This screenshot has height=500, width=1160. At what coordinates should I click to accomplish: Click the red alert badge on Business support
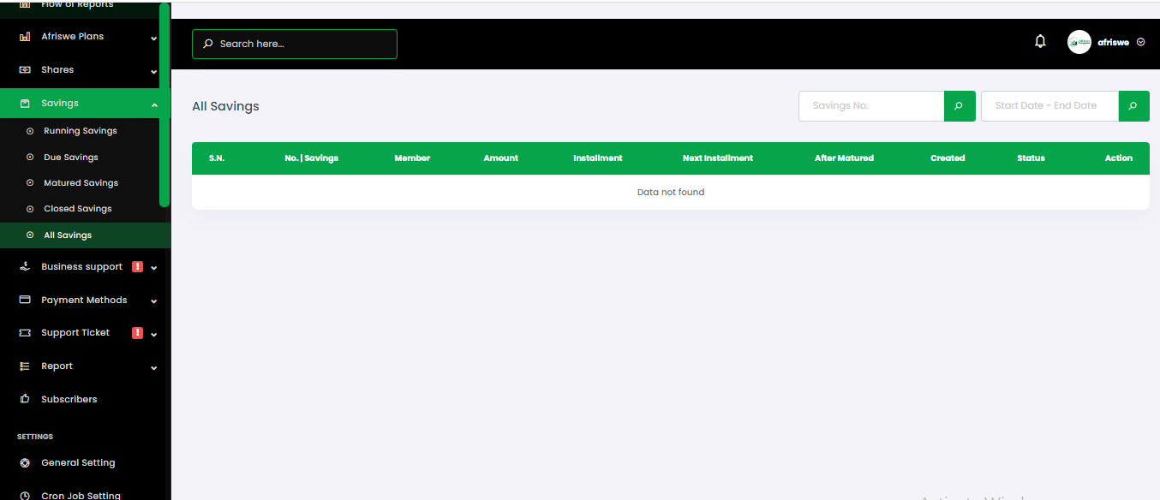pyautogui.click(x=137, y=266)
